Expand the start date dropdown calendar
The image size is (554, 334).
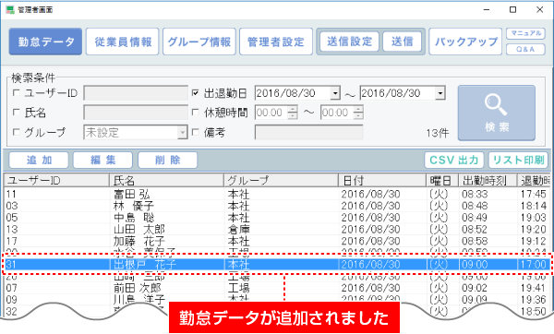[x=335, y=93]
